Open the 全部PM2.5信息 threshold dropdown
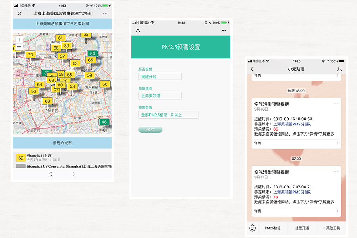357x238 pixels. pos(168,115)
